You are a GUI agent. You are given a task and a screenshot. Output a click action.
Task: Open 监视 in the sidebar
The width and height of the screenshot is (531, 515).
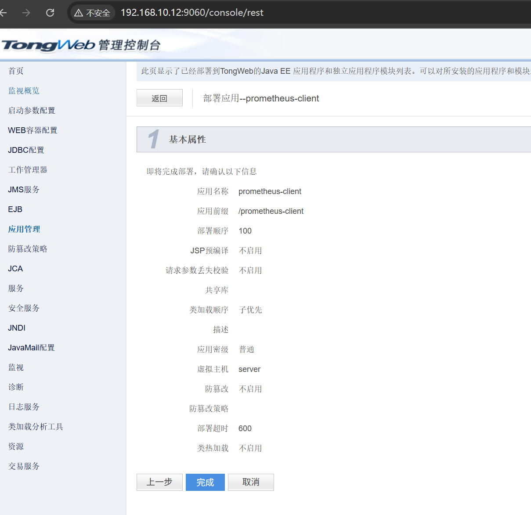16,367
